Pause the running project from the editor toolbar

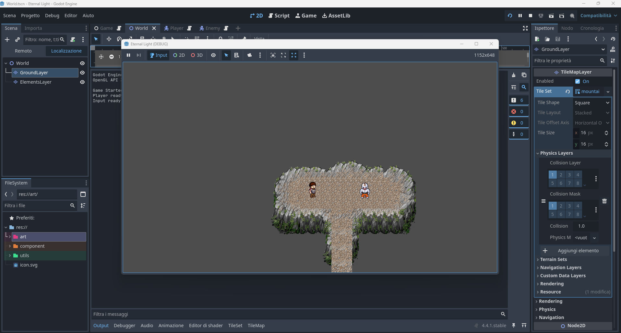[x=520, y=16]
